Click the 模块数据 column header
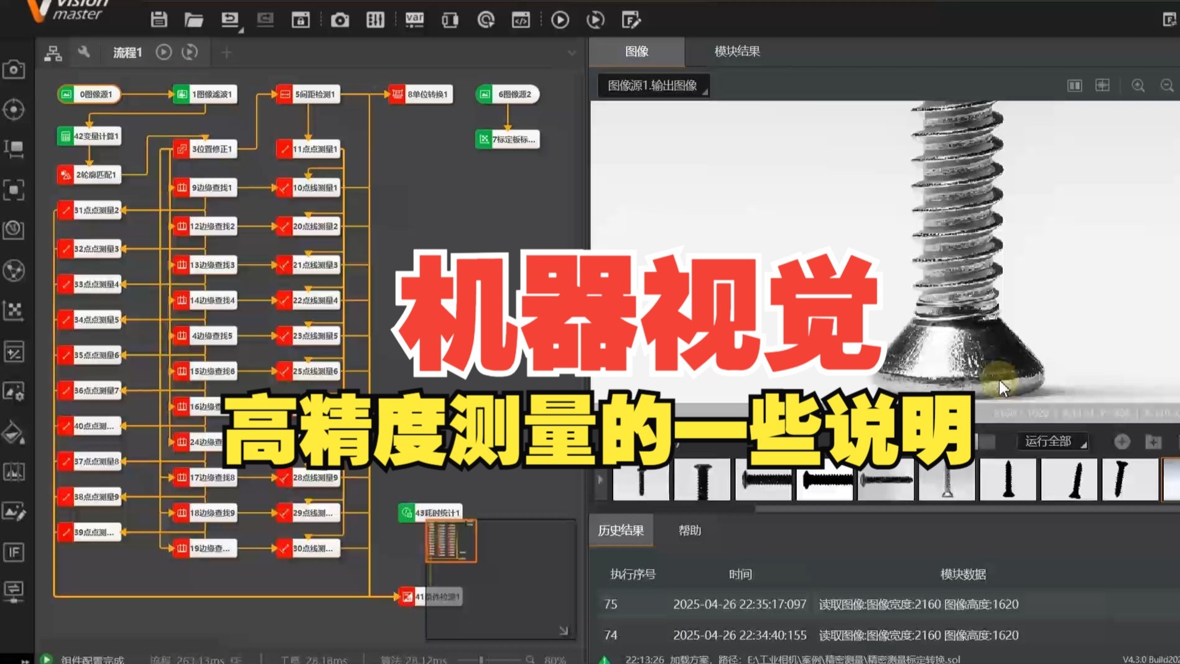This screenshot has height=664, width=1180. point(963,574)
